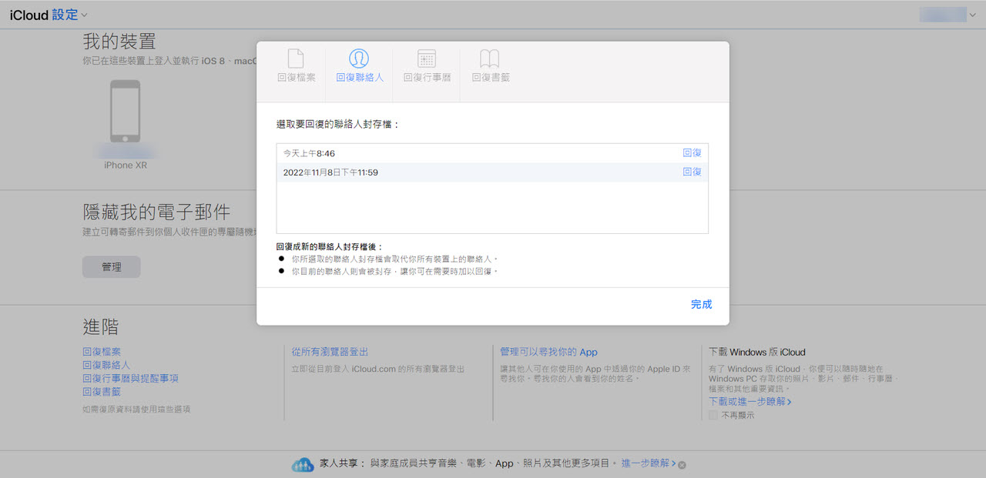Click the 下載或進一步瞭解 link

coord(750,402)
